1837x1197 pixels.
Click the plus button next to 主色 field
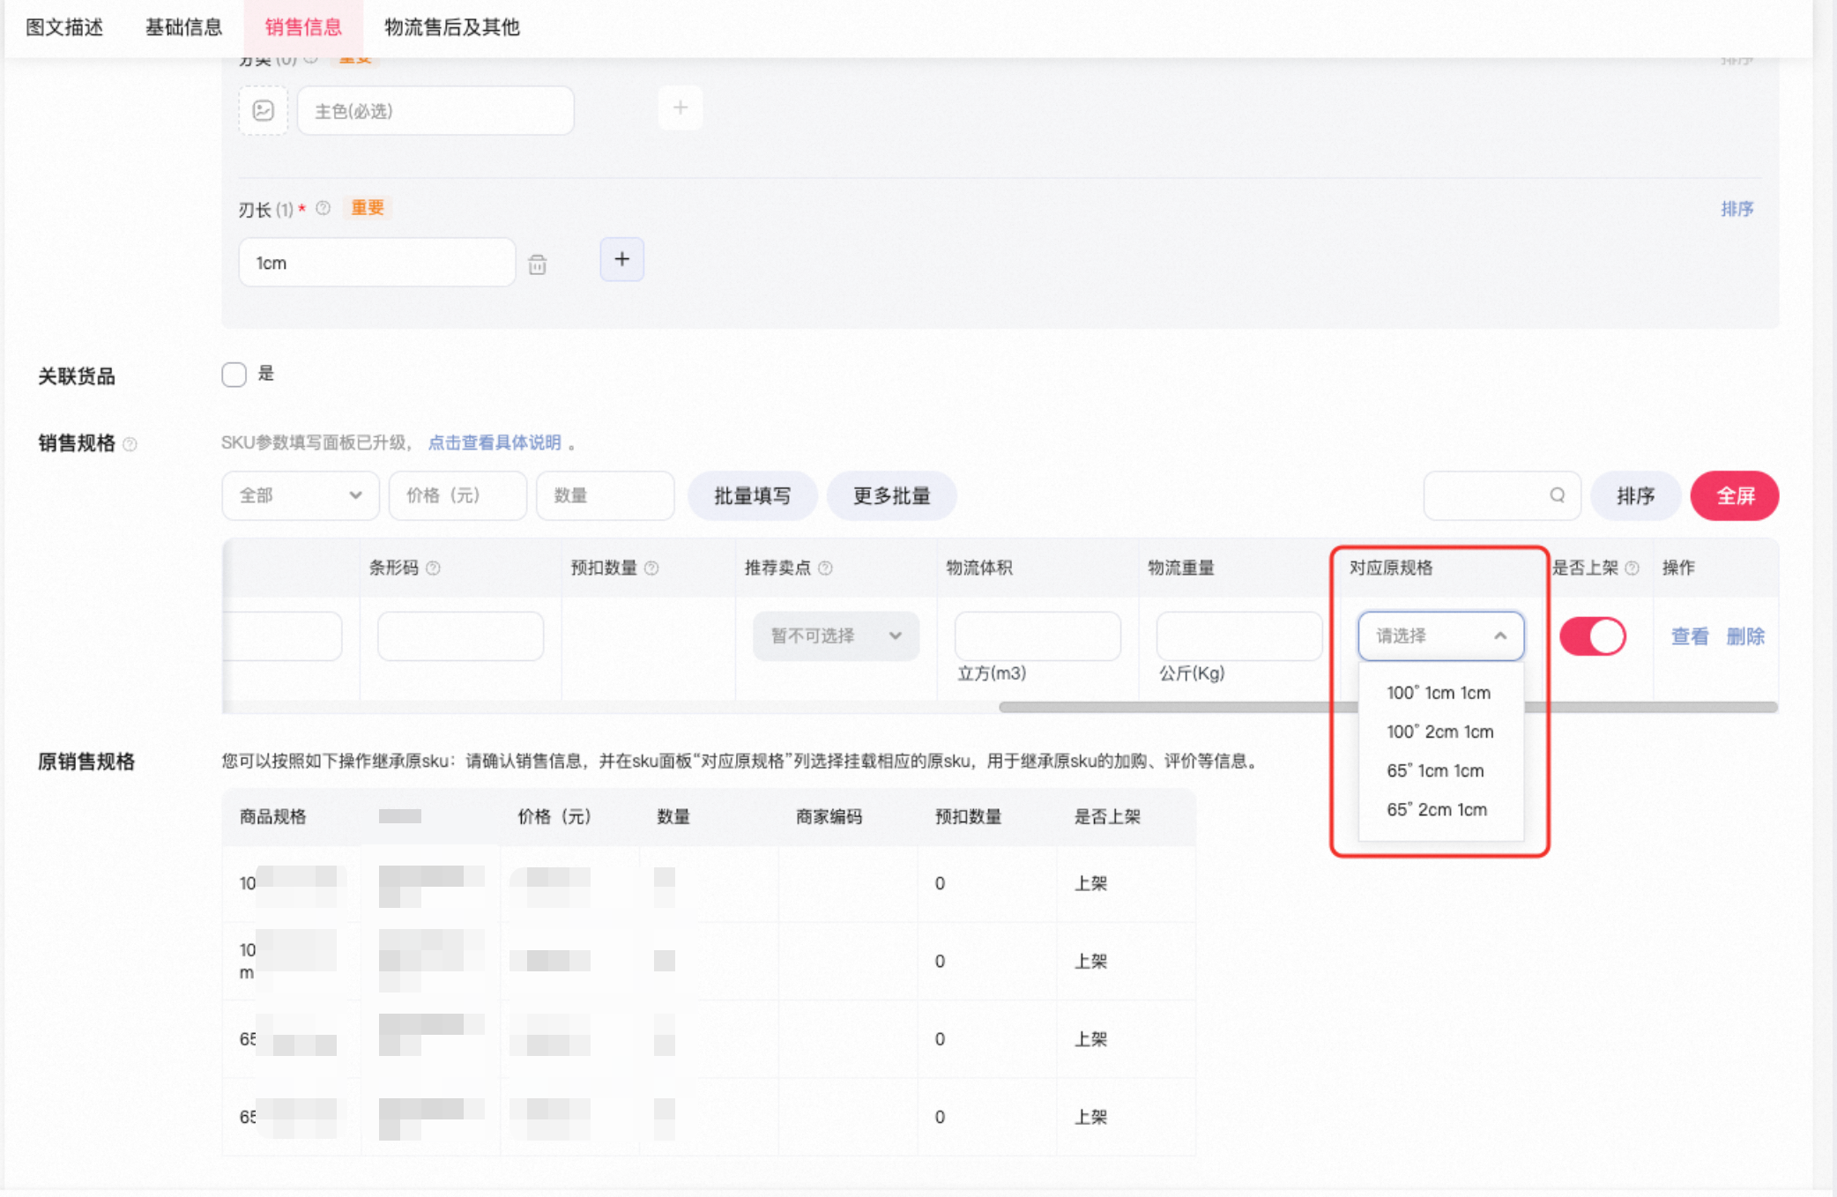[680, 108]
